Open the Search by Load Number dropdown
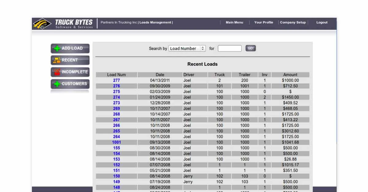 (x=187, y=48)
